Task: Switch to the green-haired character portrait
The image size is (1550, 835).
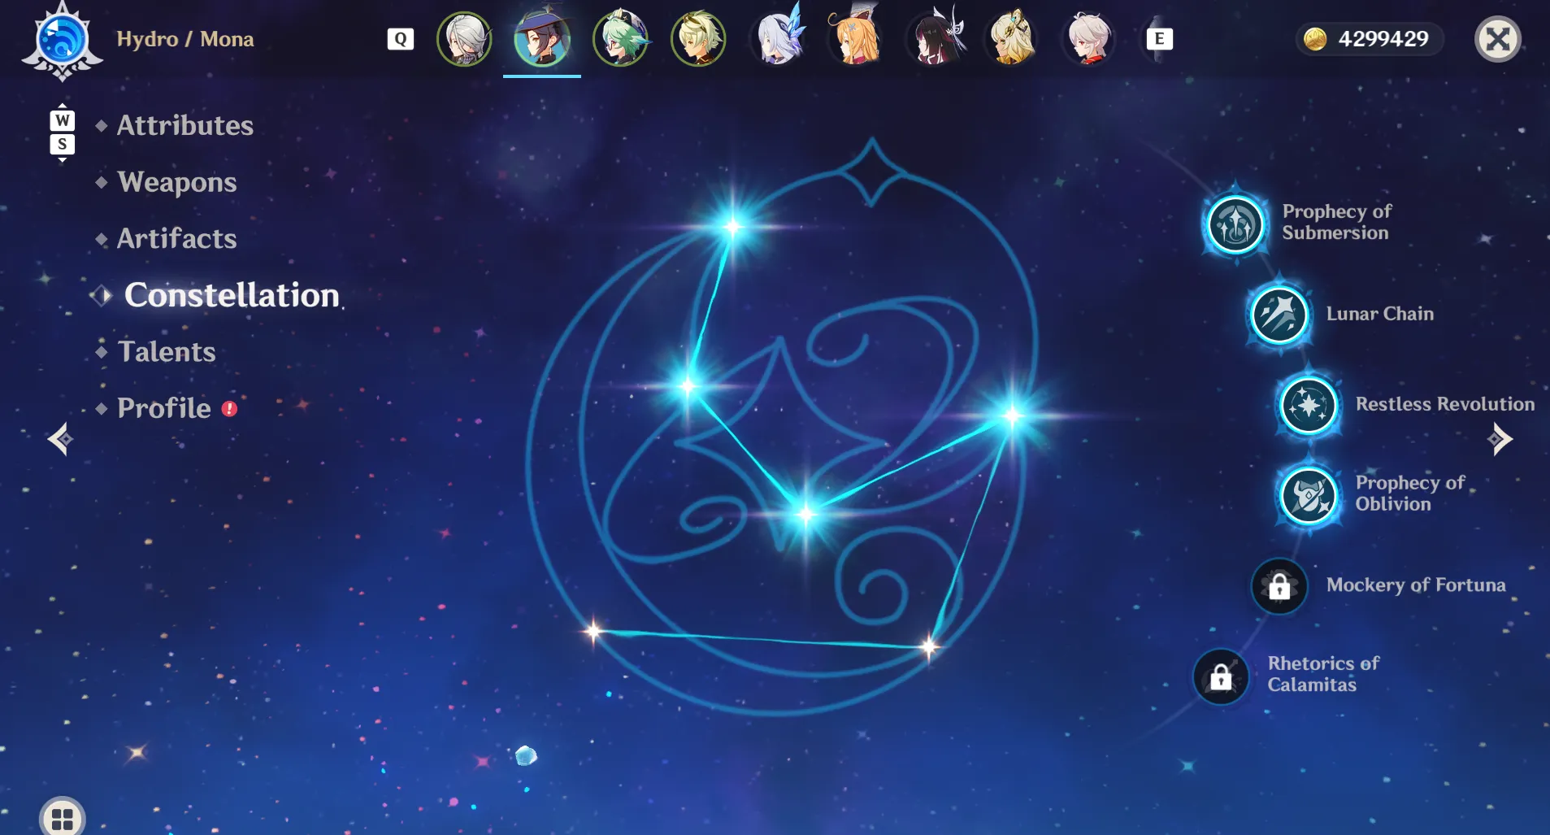Action: (x=621, y=39)
